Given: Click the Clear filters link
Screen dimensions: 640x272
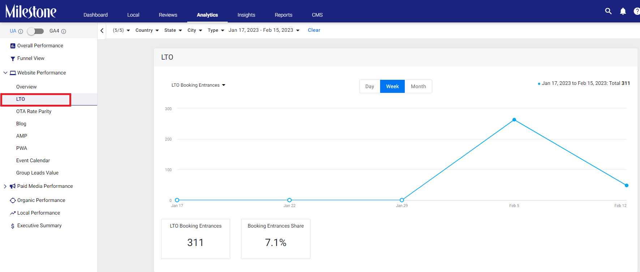Looking at the screenshot, I should point(314,30).
